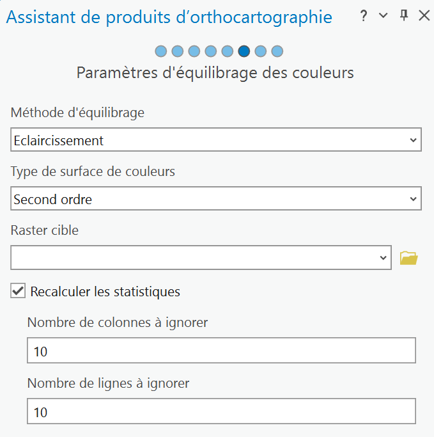434x437 pixels.
Task: Open the pane options chevron menu
Action: pyautogui.click(x=384, y=16)
